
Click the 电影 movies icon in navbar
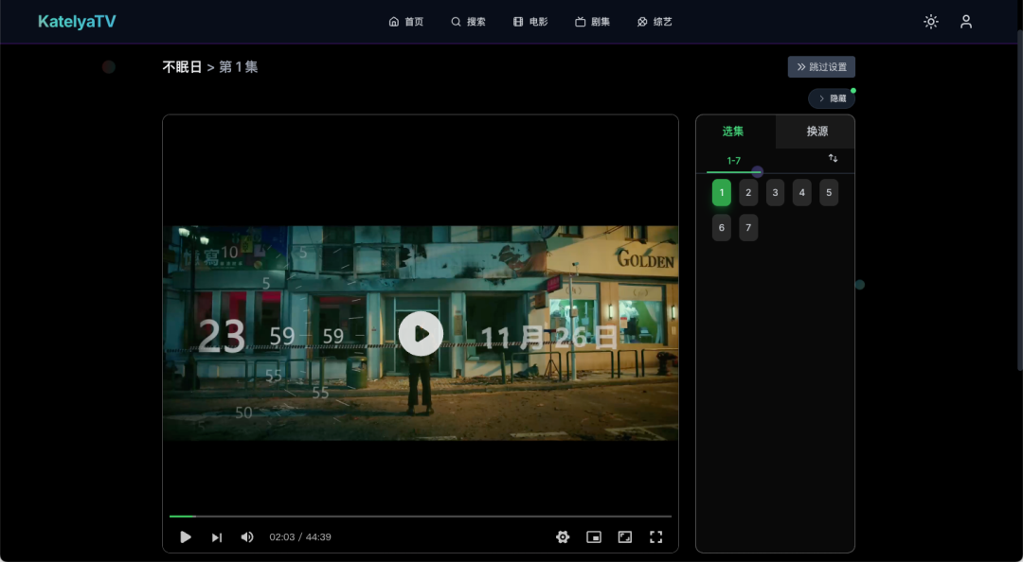coord(518,21)
